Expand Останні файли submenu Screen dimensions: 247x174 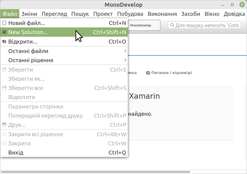64,51
